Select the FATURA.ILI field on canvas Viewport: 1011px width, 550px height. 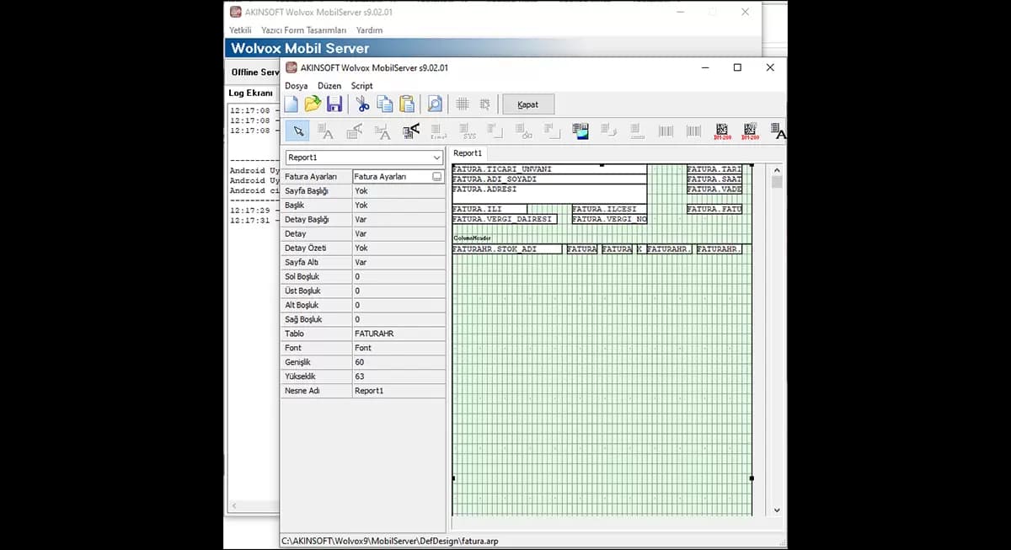(489, 209)
